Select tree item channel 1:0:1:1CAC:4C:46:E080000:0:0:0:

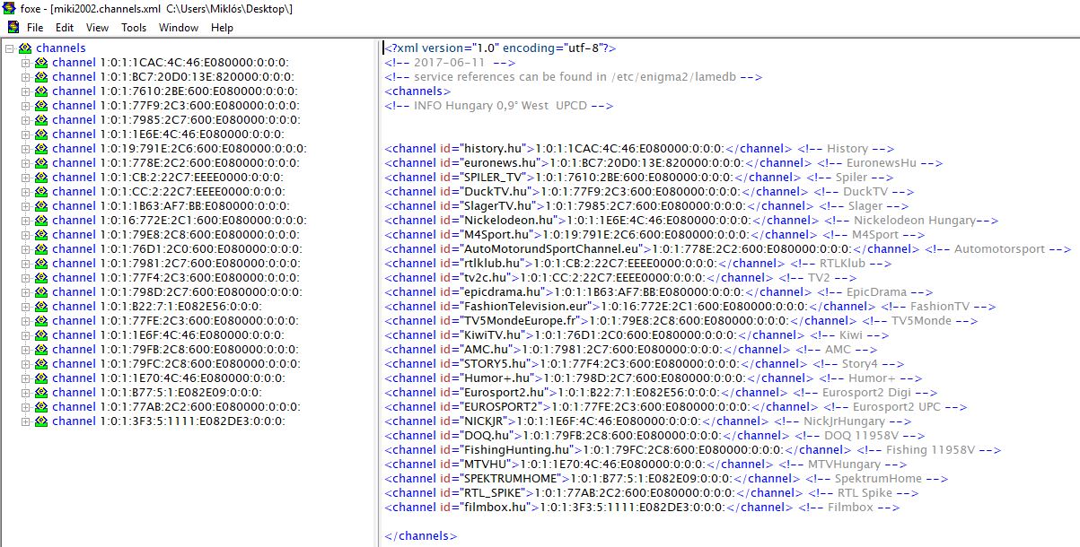(x=171, y=63)
